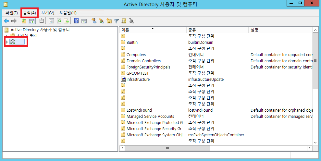Click the vertical scrollbar down arrow
The image size is (321, 161).
click(315, 142)
